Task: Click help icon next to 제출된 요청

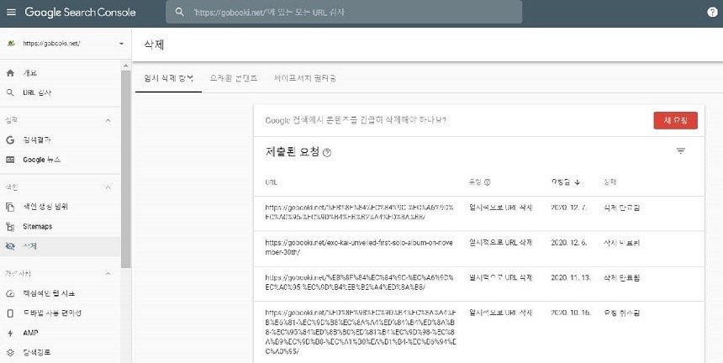Action: tap(327, 153)
